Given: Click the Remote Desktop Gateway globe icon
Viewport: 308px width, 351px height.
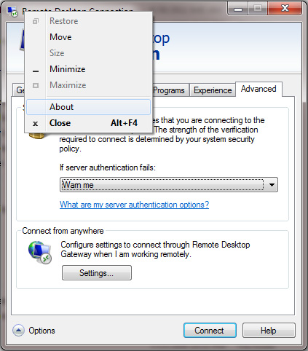Looking at the screenshot, I should click(40, 253).
